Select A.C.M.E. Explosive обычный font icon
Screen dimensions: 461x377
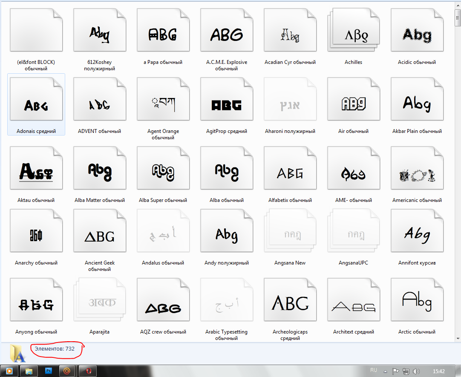point(227,30)
